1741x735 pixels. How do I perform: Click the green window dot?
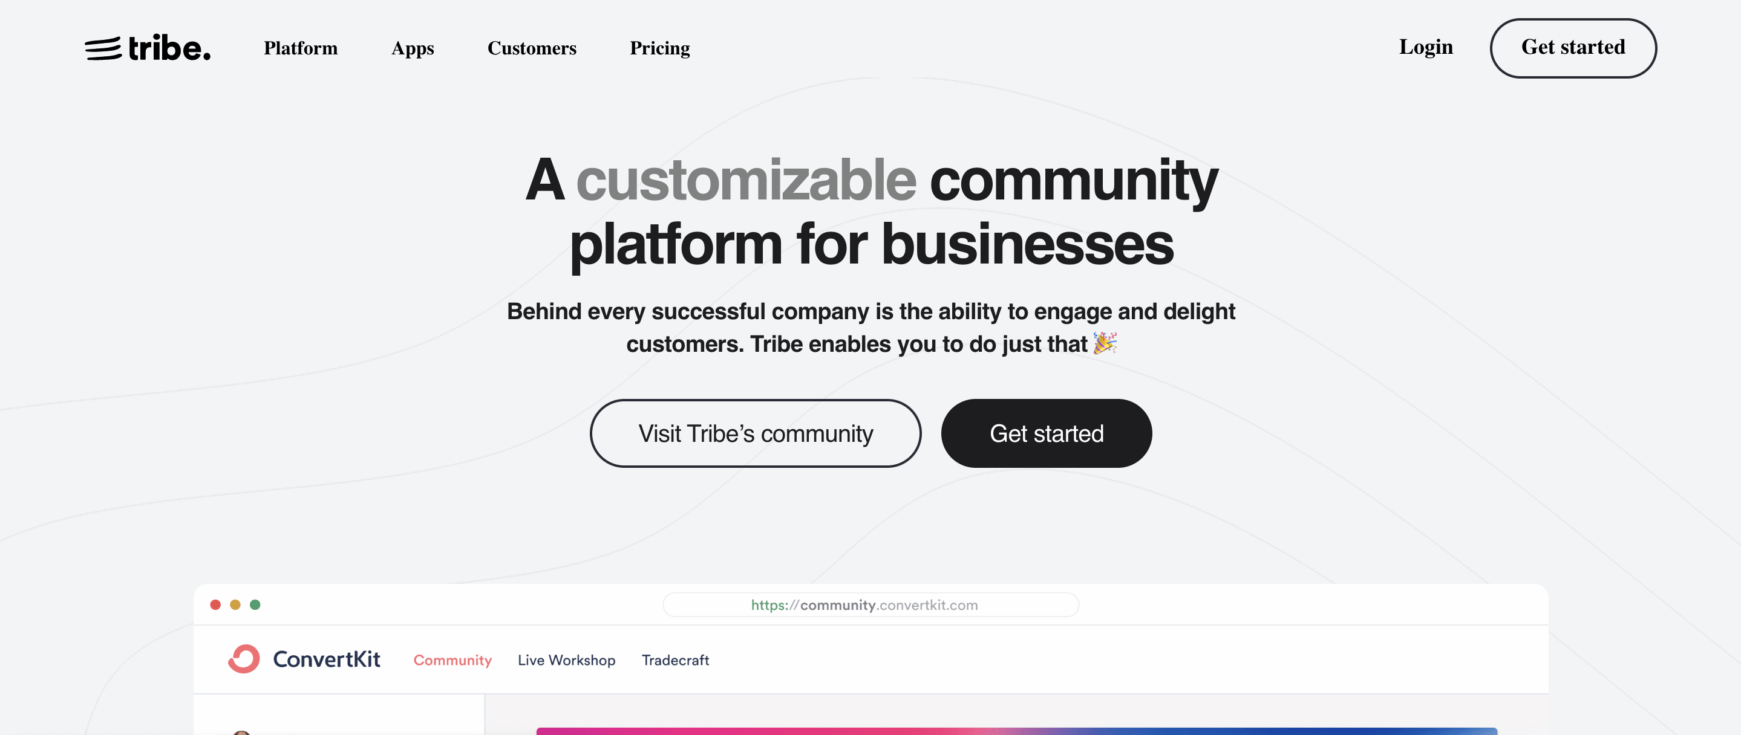255,604
